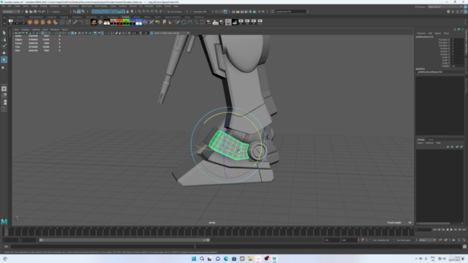The image size is (468, 263).
Task: Open the No Live Surface dropdown
Action: 175,12
